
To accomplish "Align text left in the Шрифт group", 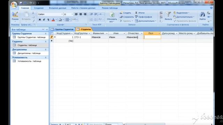I will (x=76, y=14).
